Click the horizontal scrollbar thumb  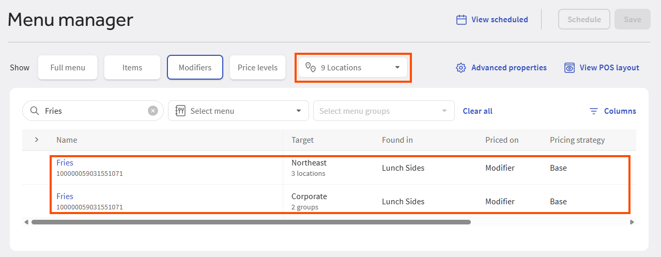pyautogui.click(x=251, y=222)
